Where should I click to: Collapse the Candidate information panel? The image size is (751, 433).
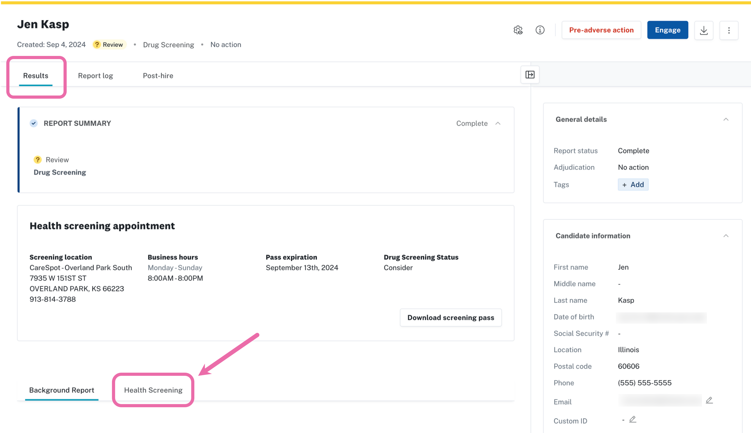pos(726,236)
